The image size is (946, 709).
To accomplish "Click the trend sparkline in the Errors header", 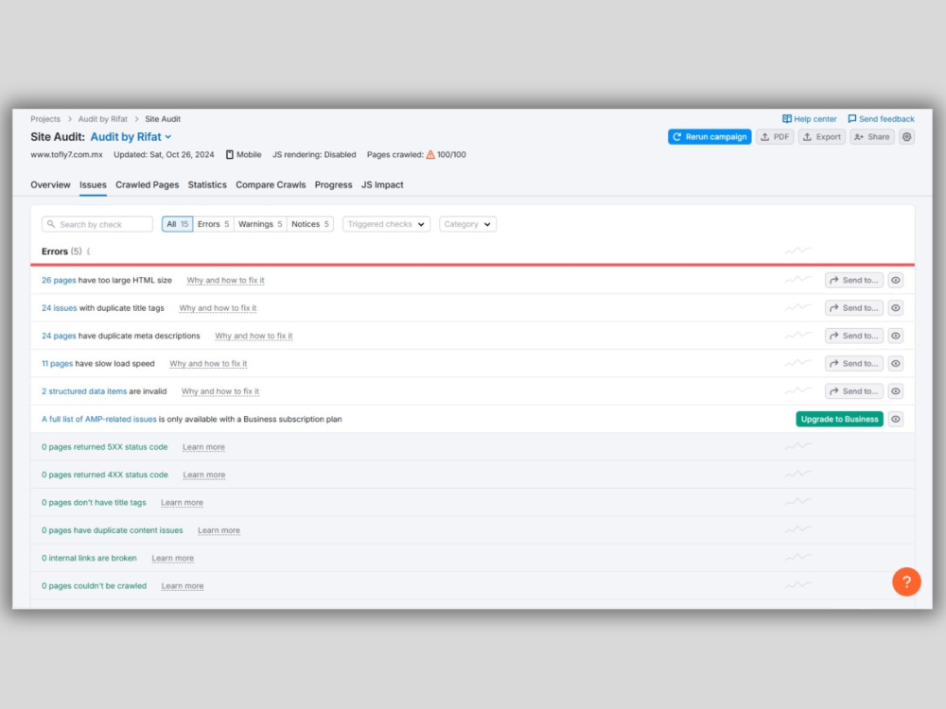I will (797, 251).
